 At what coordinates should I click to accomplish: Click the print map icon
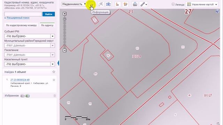(x=135, y=5)
